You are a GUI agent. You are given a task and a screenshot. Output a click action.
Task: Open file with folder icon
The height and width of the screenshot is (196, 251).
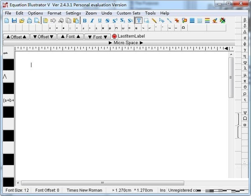[x=22, y=20]
